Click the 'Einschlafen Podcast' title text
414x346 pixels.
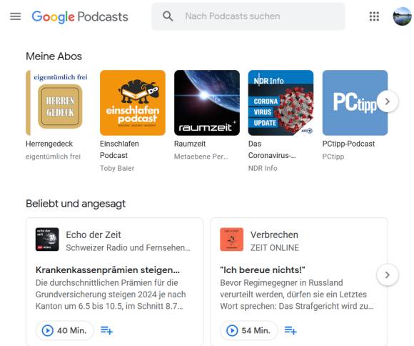(x=119, y=149)
